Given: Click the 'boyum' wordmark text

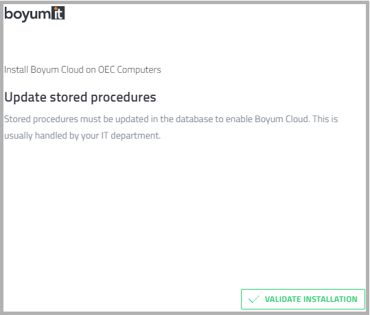Looking at the screenshot, I should pos(27,14).
